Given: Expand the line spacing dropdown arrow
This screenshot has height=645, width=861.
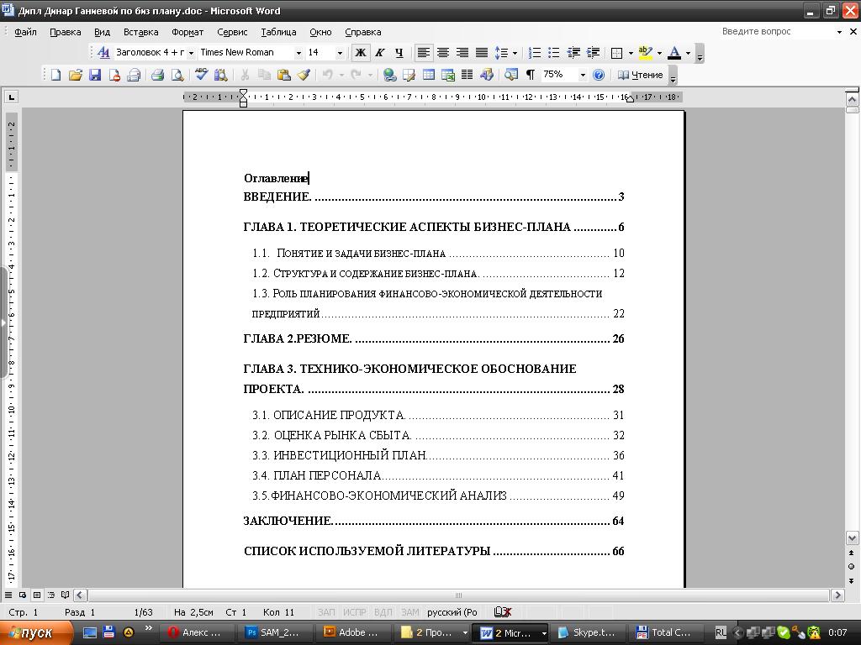Looking at the screenshot, I should 515,53.
